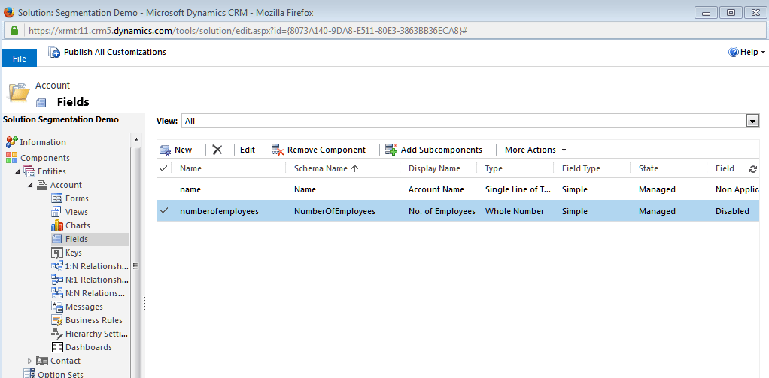Click the sidebar splitter handle

[144, 304]
